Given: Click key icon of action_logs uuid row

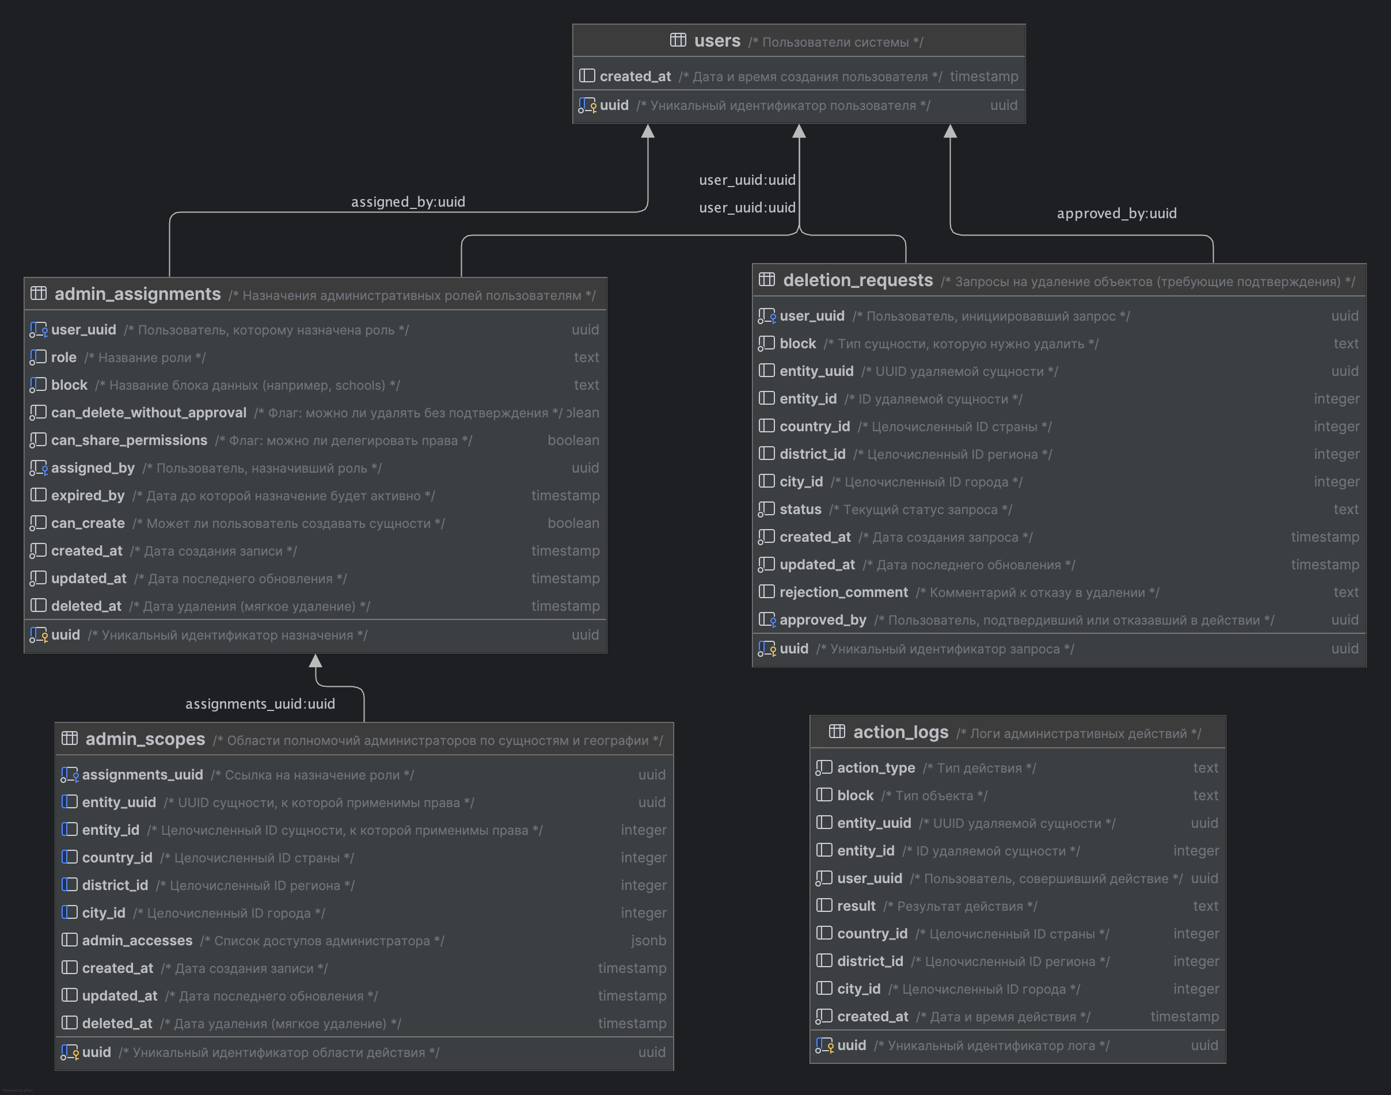Looking at the screenshot, I should [x=824, y=1045].
